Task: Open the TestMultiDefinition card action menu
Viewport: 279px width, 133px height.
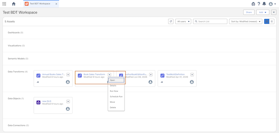Action: [x=192, y=75]
